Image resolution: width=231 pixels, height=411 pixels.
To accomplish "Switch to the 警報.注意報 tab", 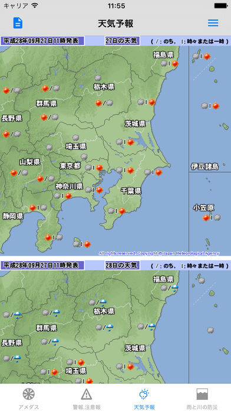I will coord(87,399).
